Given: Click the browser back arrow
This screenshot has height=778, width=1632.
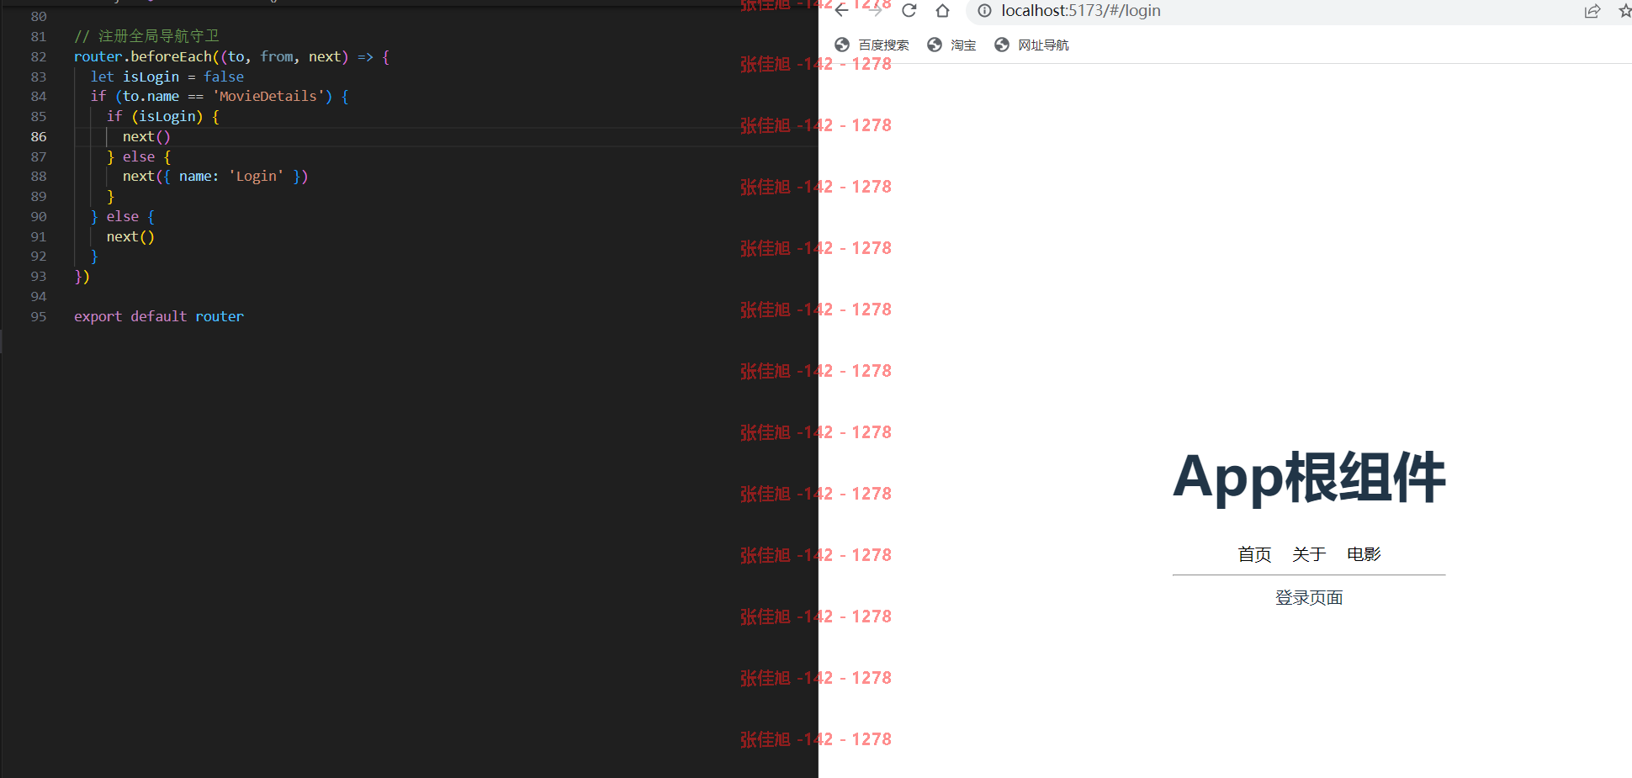Looking at the screenshot, I should tap(841, 10).
